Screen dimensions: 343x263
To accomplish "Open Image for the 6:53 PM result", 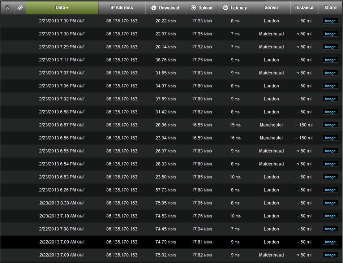I will (x=330, y=177).
